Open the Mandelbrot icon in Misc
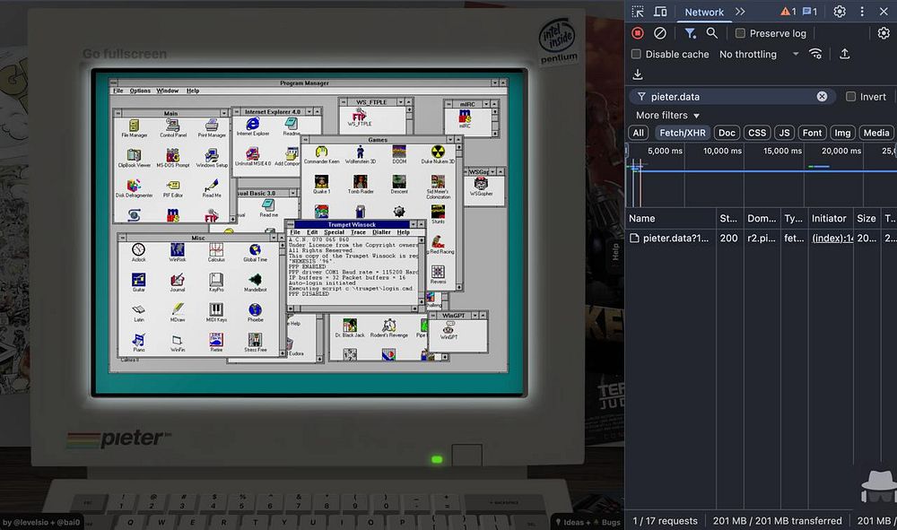This screenshot has width=897, height=530. pyautogui.click(x=255, y=280)
